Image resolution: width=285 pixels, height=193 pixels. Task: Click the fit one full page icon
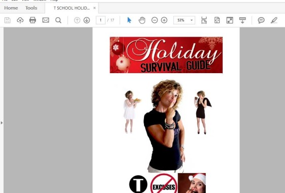coord(217,20)
